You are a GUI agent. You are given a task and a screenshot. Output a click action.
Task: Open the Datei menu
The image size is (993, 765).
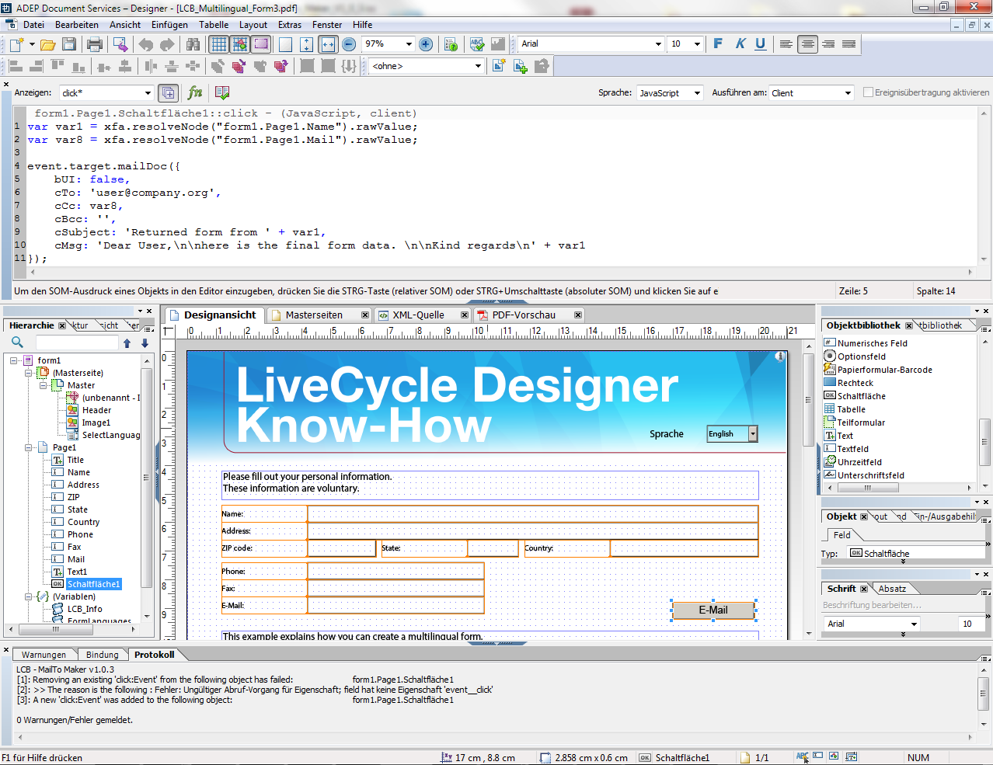click(33, 25)
